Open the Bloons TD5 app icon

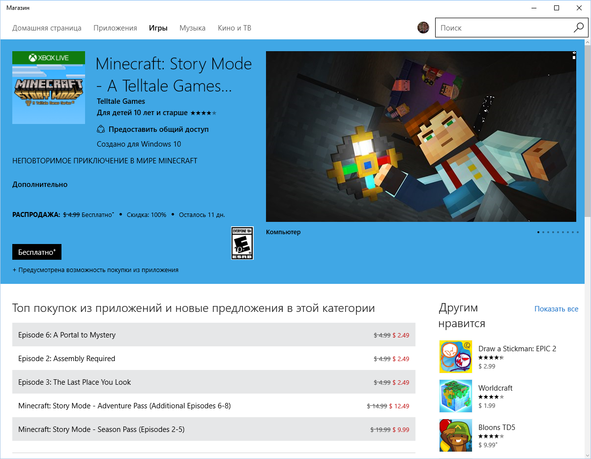point(456,435)
